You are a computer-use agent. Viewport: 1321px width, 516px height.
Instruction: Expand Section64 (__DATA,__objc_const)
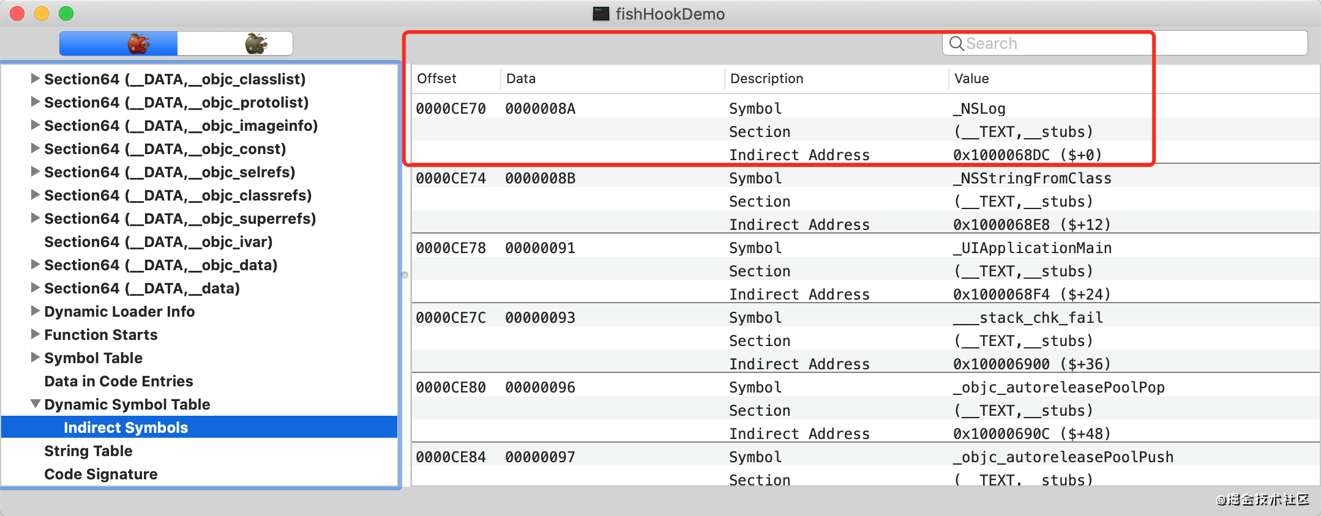click(36, 149)
